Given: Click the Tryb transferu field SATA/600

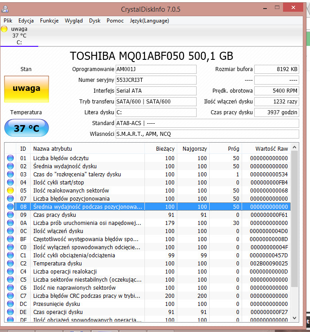Looking at the screenshot, I should click(x=156, y=102).
